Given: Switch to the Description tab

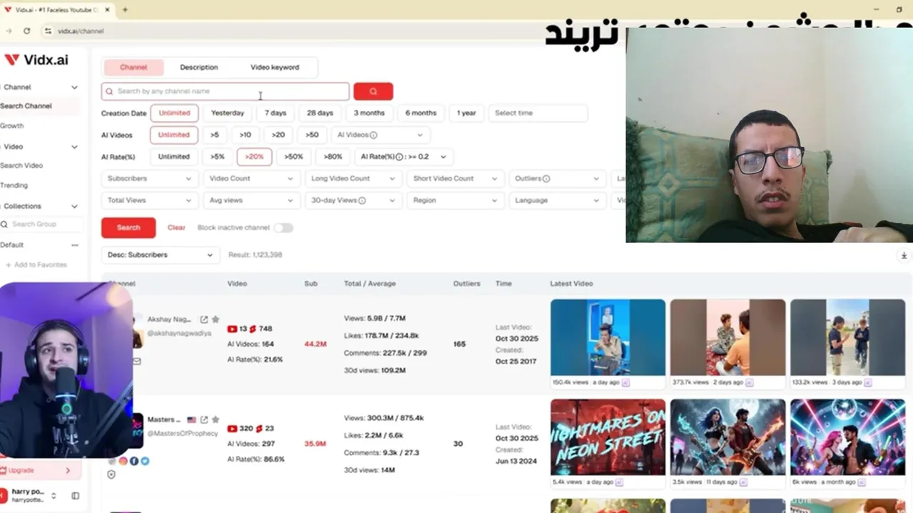Looking at the screenshot, I should (199, 68).
